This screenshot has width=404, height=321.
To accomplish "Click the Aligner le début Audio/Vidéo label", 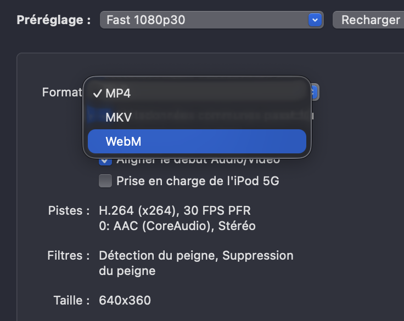I will coord(198,160).
